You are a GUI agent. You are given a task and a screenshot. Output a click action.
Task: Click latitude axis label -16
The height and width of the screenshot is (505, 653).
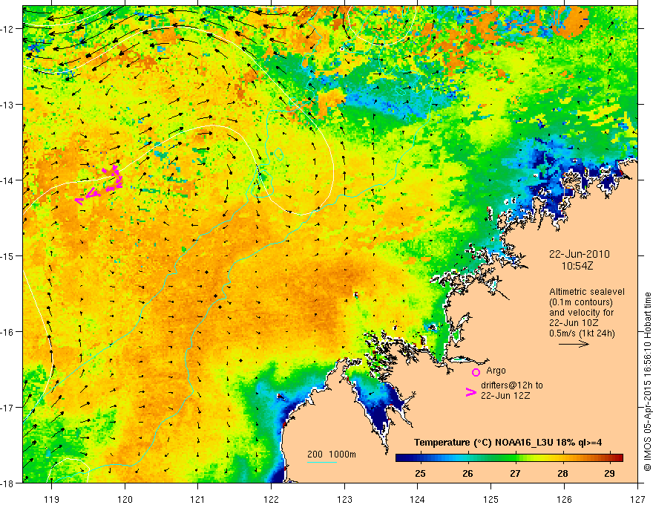(x=8, y=332)
